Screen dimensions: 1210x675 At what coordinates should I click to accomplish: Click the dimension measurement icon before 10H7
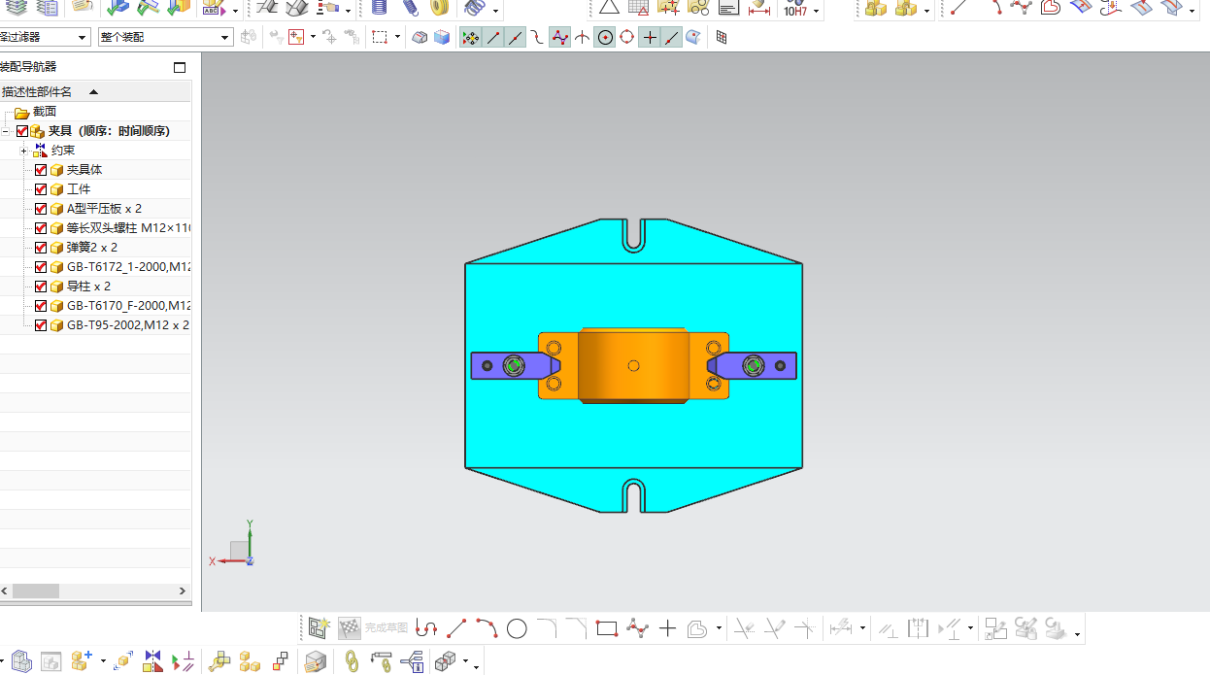759,10
